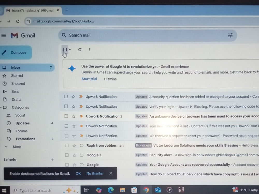
Task: Click No thanks on notifications prompt
Action: 95,173
